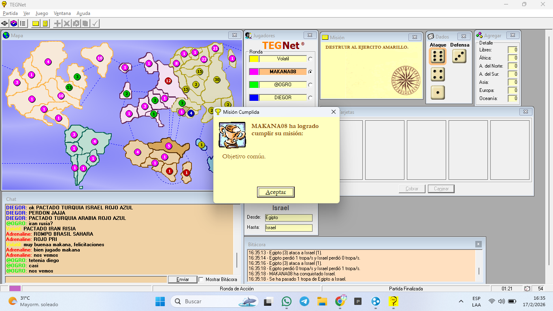Open Telegram from the taskbar
The width and height of the screenshot is (553, 311).
[x=304, y=301]
